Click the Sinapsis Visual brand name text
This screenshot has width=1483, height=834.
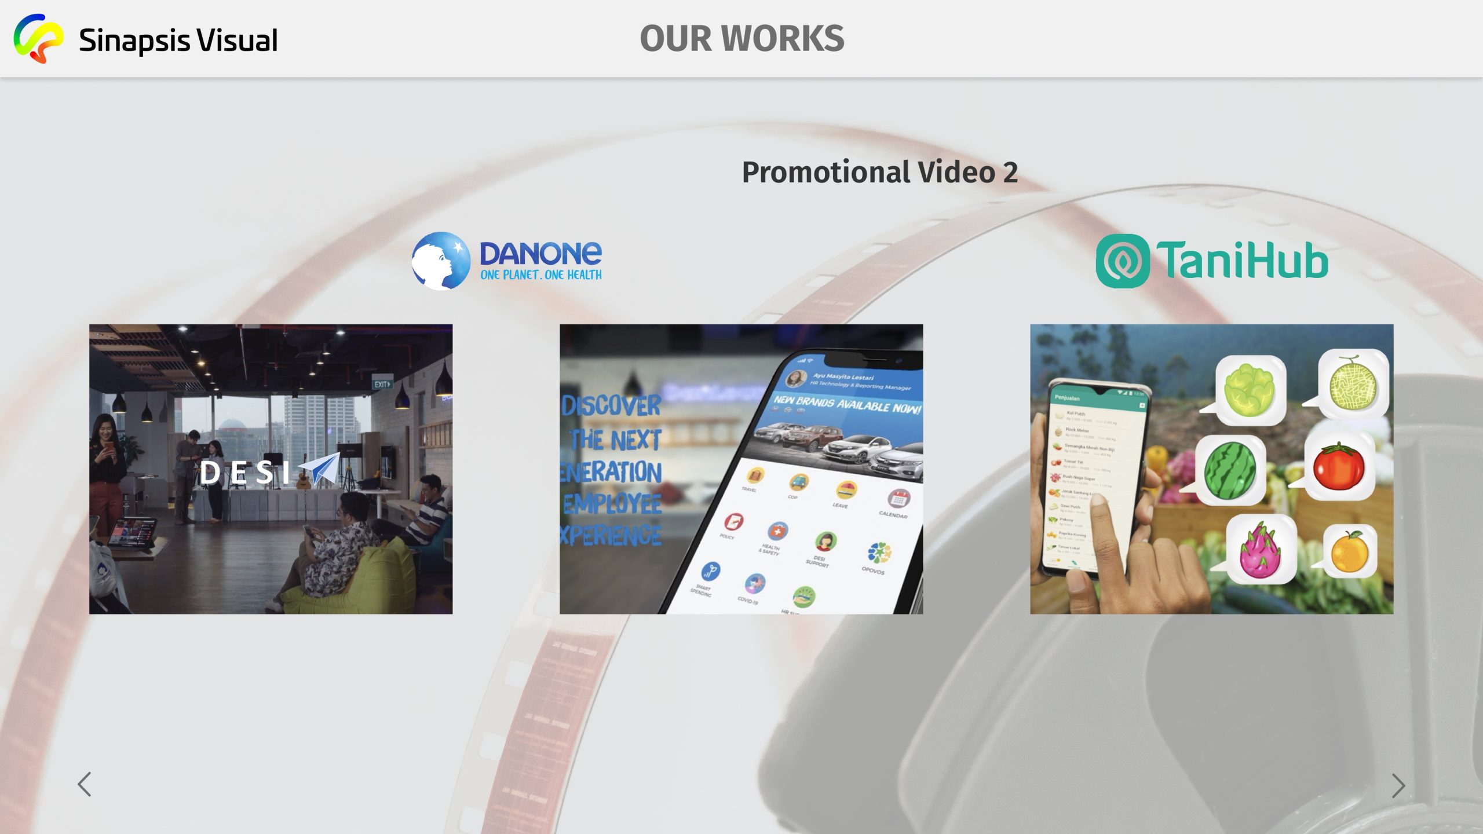point(178,41)
